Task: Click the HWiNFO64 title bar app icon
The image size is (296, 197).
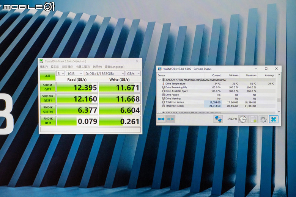Action: pos(160,69)
